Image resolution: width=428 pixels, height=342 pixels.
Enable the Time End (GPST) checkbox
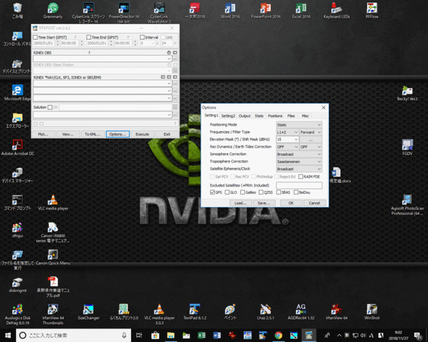[89, 37]
